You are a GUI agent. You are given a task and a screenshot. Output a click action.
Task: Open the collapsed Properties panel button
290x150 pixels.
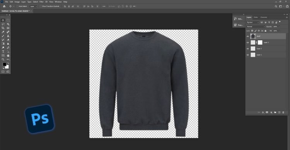coord(238,25)
